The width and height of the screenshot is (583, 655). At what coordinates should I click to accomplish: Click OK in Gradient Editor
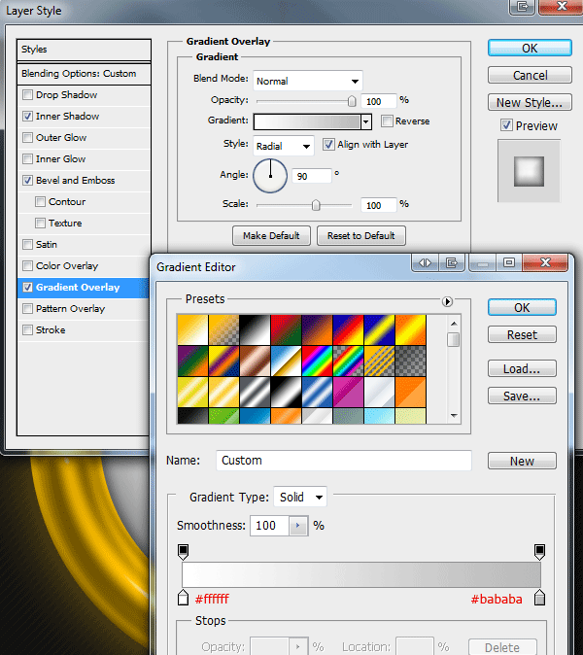[522, 307]
